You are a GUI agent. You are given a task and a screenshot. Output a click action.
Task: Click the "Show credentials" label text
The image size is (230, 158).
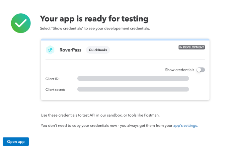coord(180,70)
